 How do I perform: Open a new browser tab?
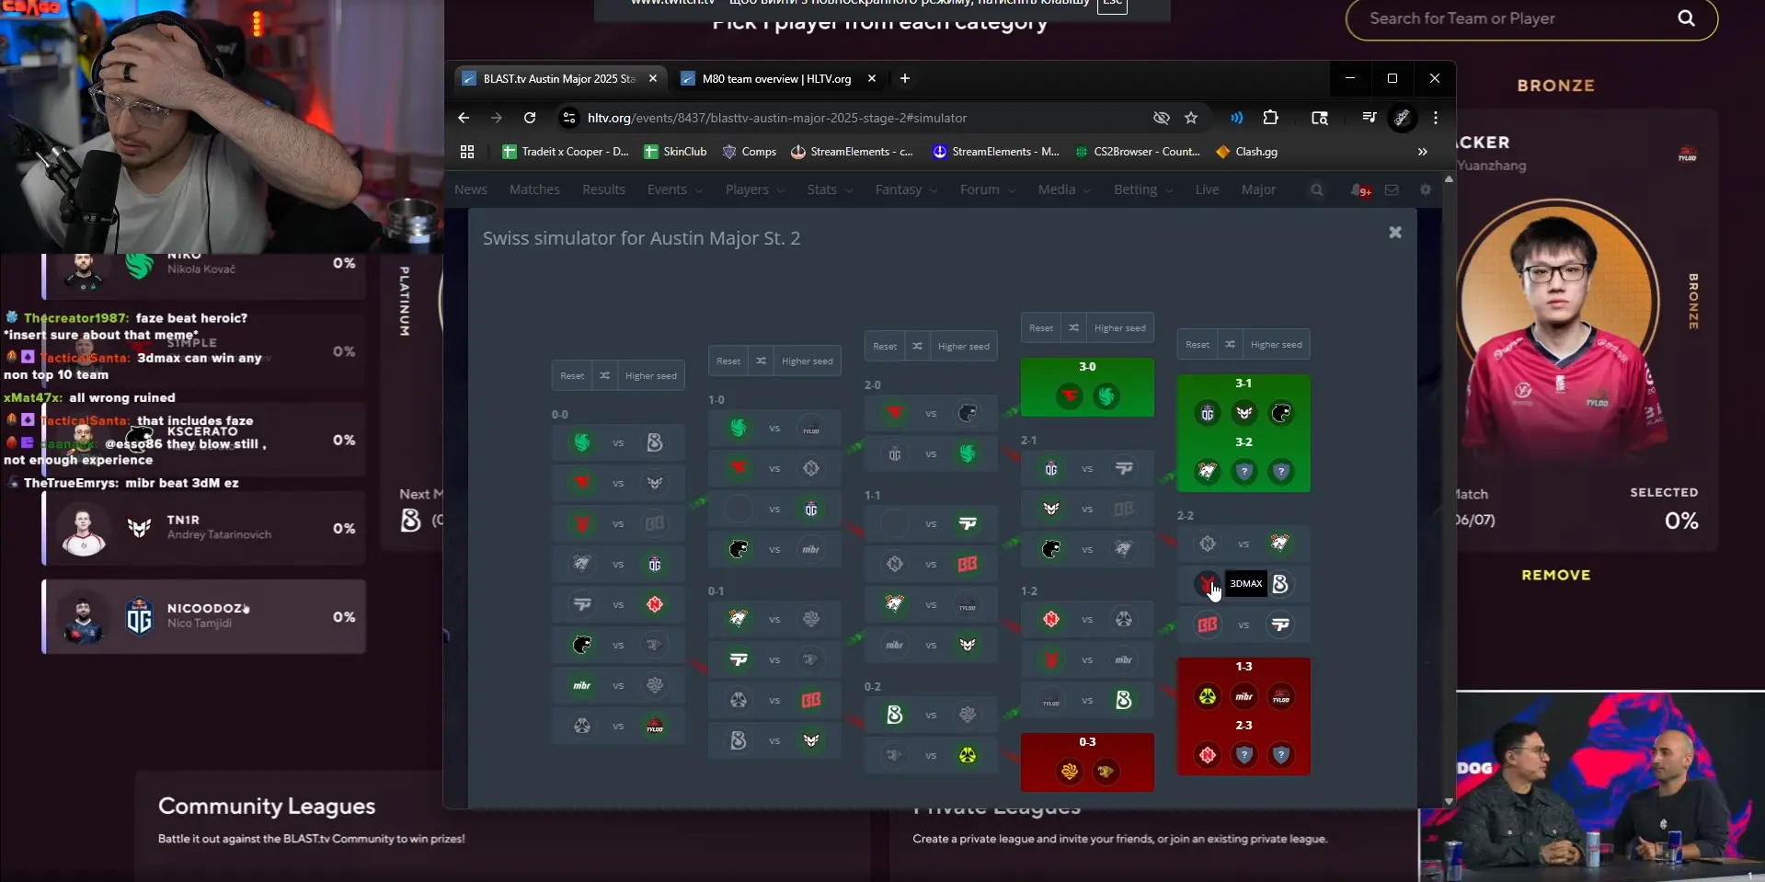click(x=905, y=79)
